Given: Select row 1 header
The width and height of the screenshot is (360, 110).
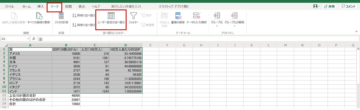Looking at the screenshot, I should pyautogui.click(x=4, y=49).
